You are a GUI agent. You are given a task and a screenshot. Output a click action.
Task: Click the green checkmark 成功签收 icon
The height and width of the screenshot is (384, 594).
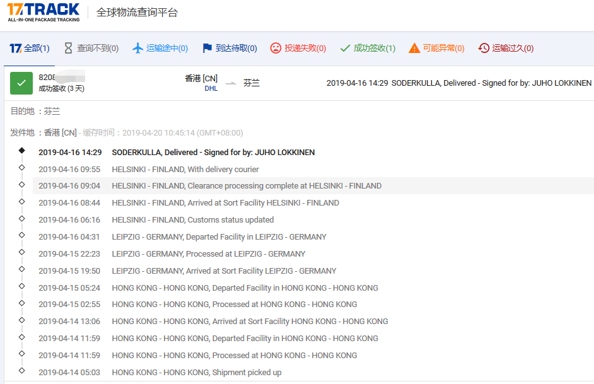tap(345, 49)
